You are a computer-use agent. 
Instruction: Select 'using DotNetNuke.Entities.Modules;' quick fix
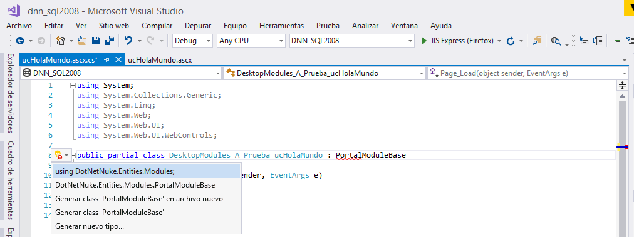[x=147, y=171]
